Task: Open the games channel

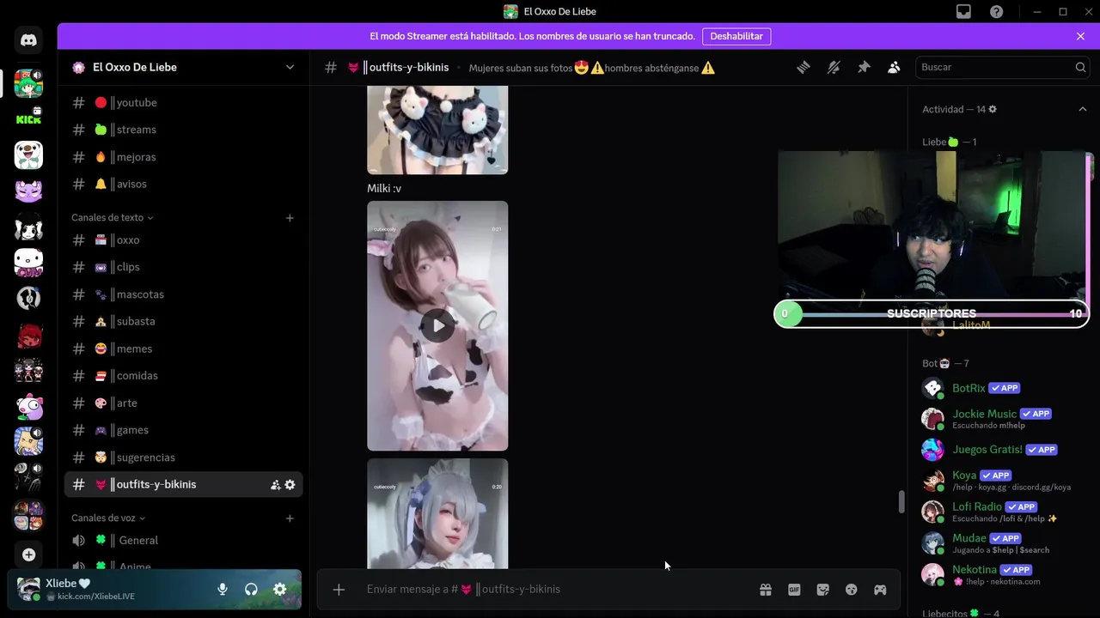Action: click(x=183, y=430)
